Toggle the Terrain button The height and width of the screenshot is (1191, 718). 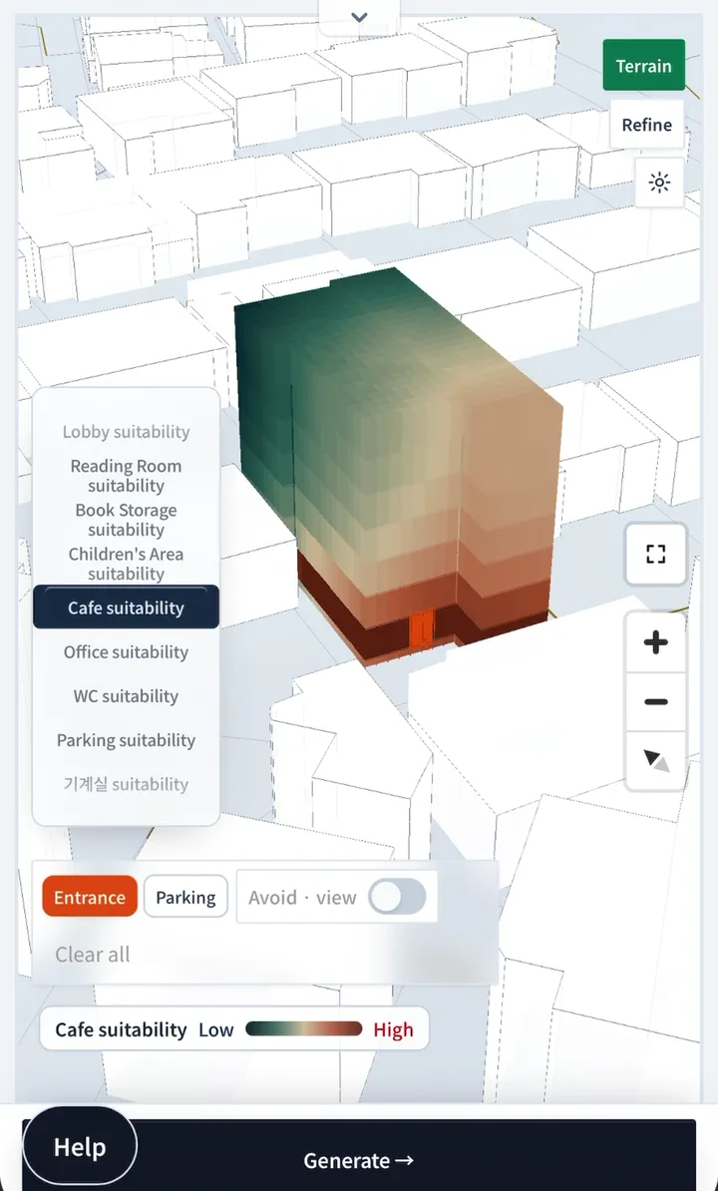tap(643, 66)
